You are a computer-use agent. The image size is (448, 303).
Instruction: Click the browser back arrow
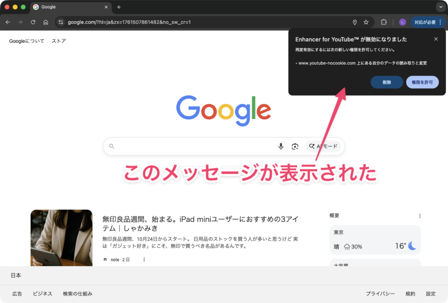tap(8, 22)
